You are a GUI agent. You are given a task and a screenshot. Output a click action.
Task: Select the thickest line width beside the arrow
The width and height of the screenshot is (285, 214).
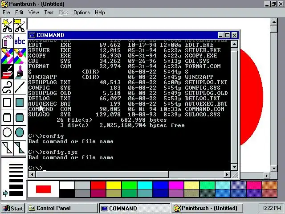coord(16,193)
